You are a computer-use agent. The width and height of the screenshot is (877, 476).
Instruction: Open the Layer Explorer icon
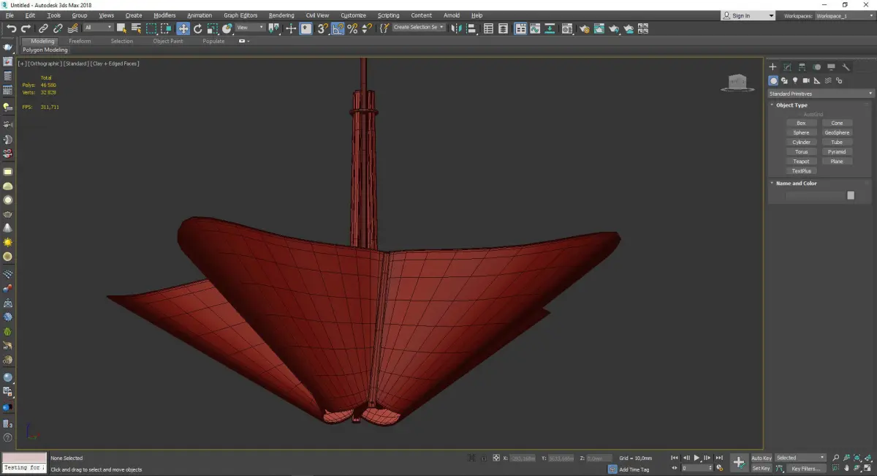tap(503, 29)
